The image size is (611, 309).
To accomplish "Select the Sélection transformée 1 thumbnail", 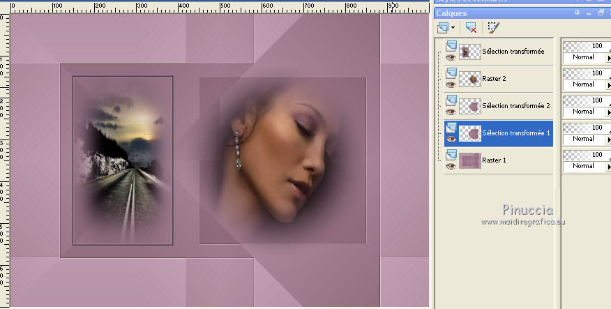I will pyautogui.click(x=470, y=134).
